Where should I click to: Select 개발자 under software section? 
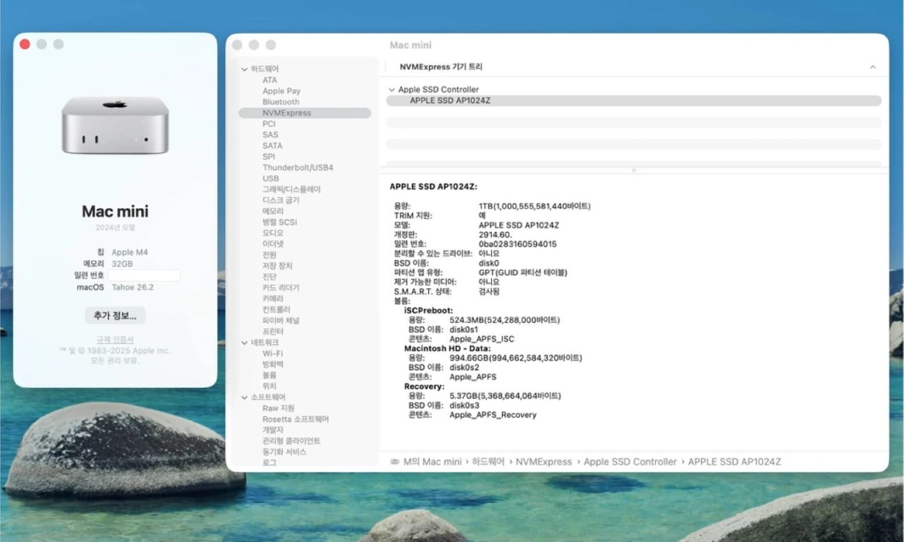tap(273, 430)
